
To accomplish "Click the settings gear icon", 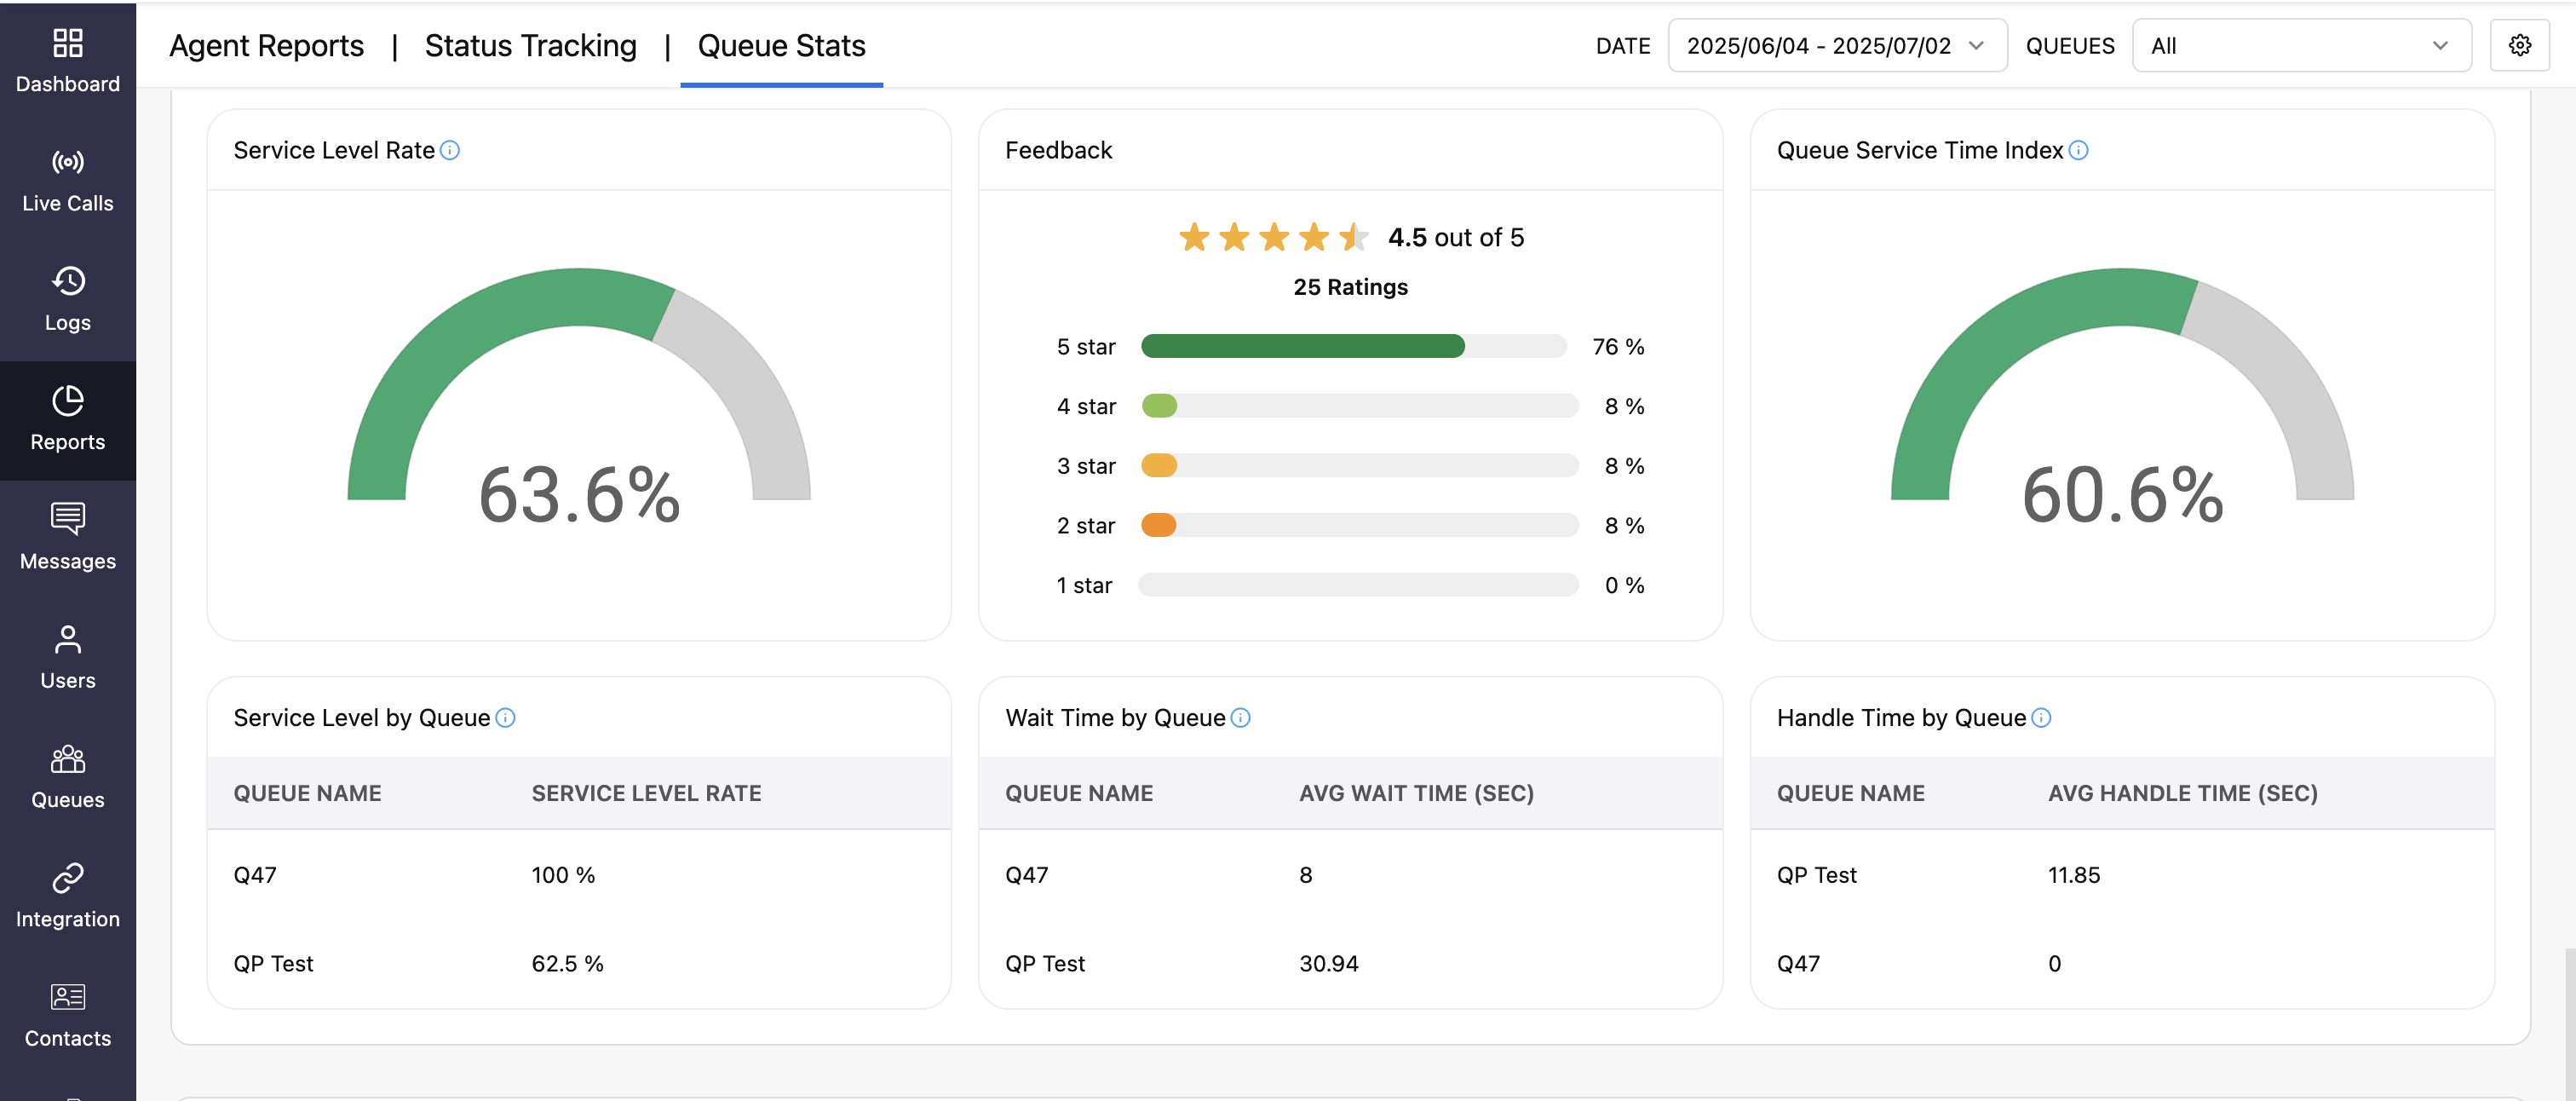I will coord(2518,45).
